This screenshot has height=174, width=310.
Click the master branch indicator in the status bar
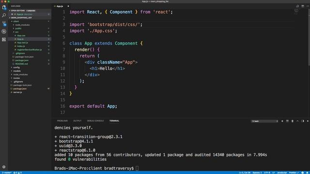[x=6, y=173]
